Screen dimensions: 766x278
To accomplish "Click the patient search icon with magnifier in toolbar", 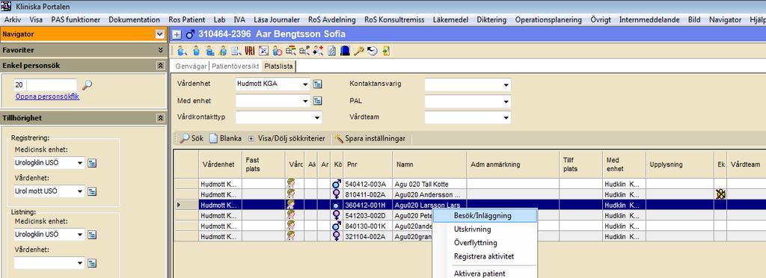I will 183,51.
